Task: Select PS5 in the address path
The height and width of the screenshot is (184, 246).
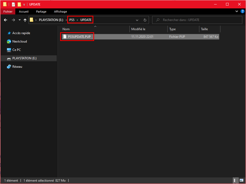Action: coord(72,20)
